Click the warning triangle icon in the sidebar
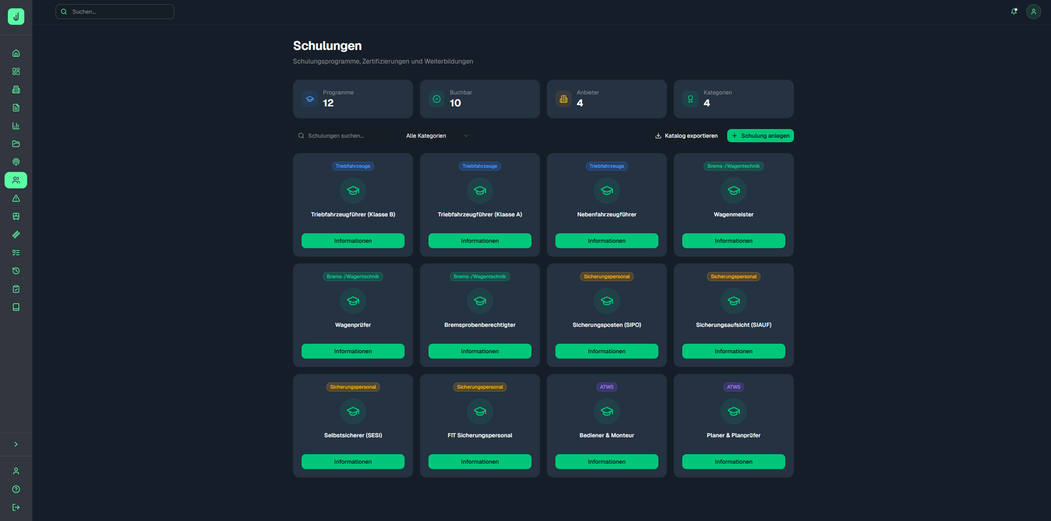The width and height of the screenshot is (1051, 521). (16, 198)
